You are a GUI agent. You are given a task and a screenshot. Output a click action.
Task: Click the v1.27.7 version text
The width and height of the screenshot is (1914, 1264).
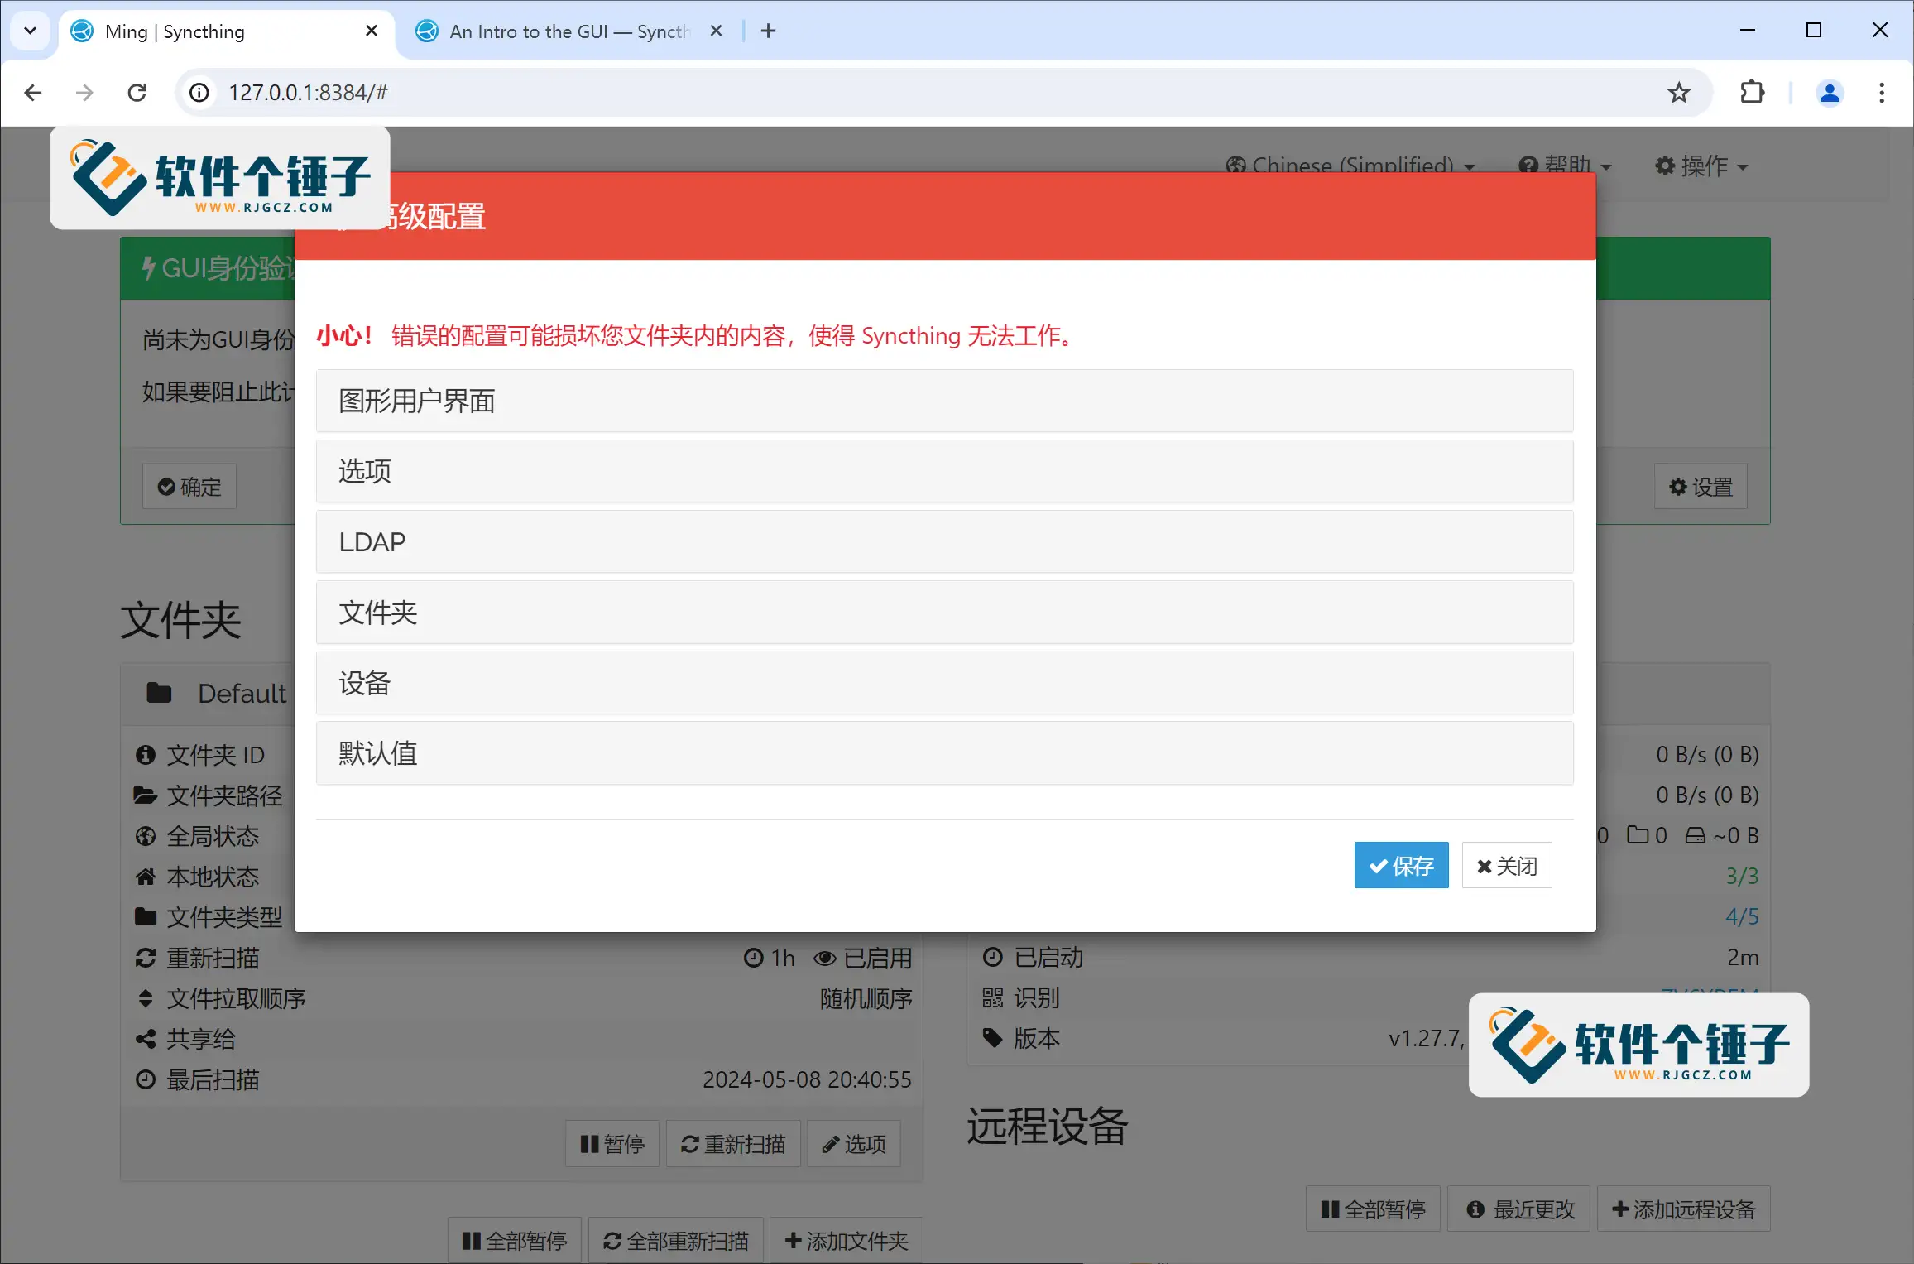coord(1427,1038)
